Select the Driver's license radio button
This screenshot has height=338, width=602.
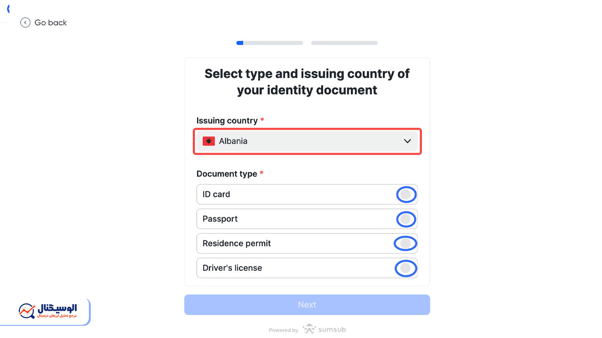(x=405, y=269)
